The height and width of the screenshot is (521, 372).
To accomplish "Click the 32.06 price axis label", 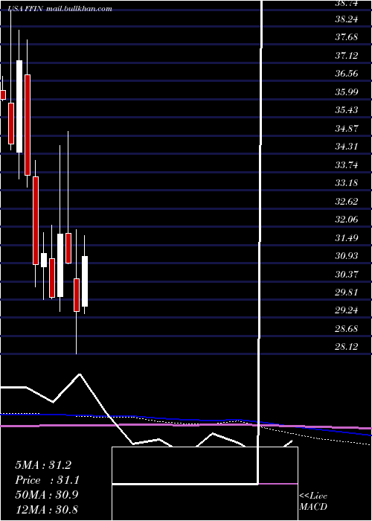I will (347, 220).
